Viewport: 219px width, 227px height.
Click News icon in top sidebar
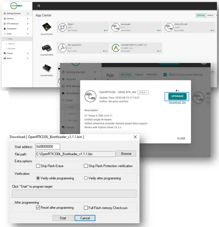point(5,58)
